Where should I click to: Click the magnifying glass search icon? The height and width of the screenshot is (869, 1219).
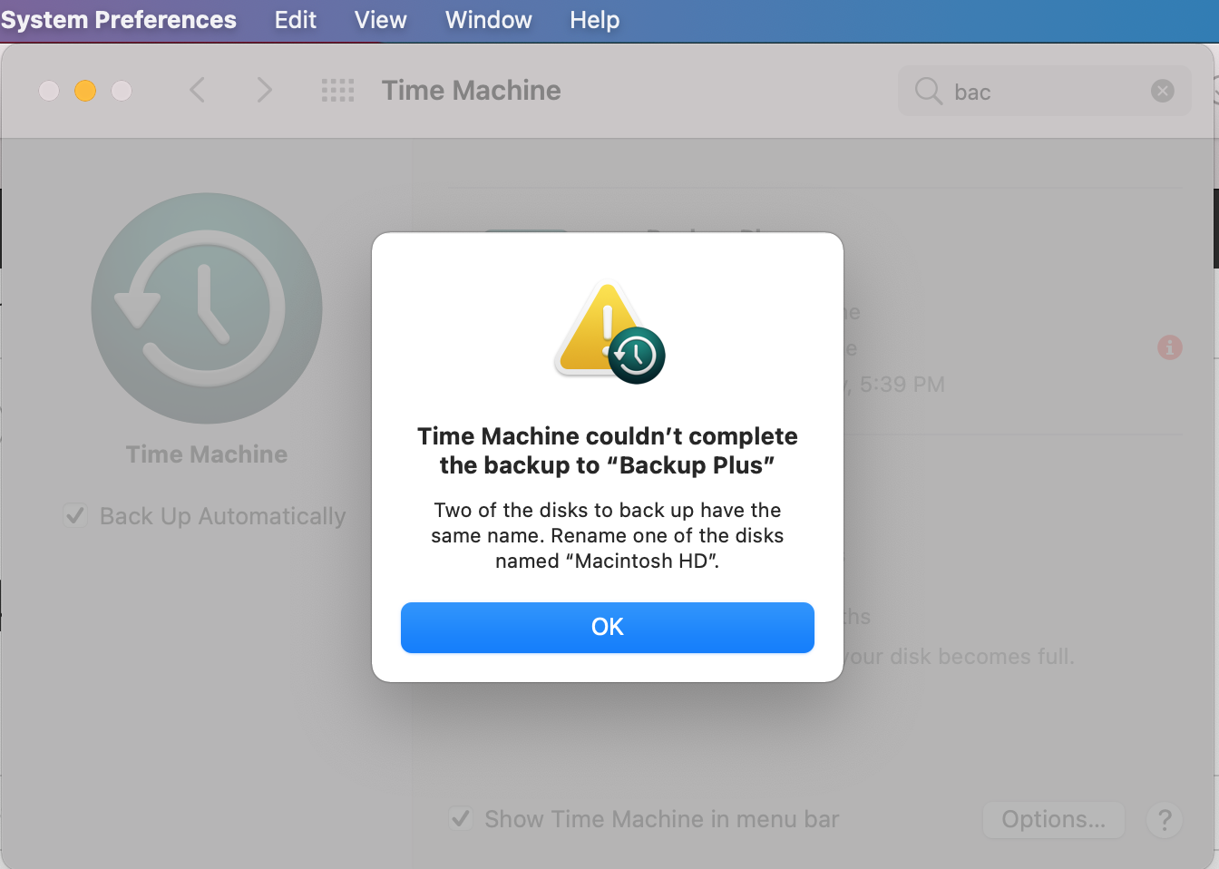coord(928,91)
